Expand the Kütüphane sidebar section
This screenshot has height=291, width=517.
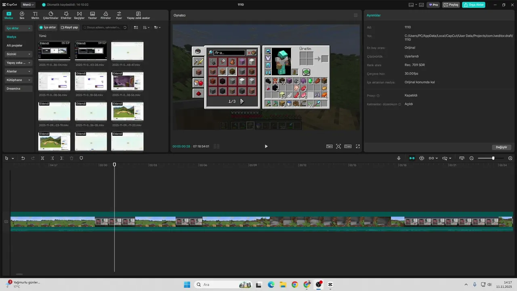pos(18,80)
